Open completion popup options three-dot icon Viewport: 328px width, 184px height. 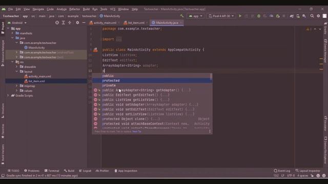coord(210,131)
